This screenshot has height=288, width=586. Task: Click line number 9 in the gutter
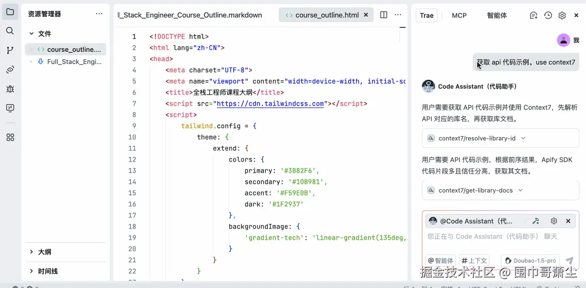(134, 126)
